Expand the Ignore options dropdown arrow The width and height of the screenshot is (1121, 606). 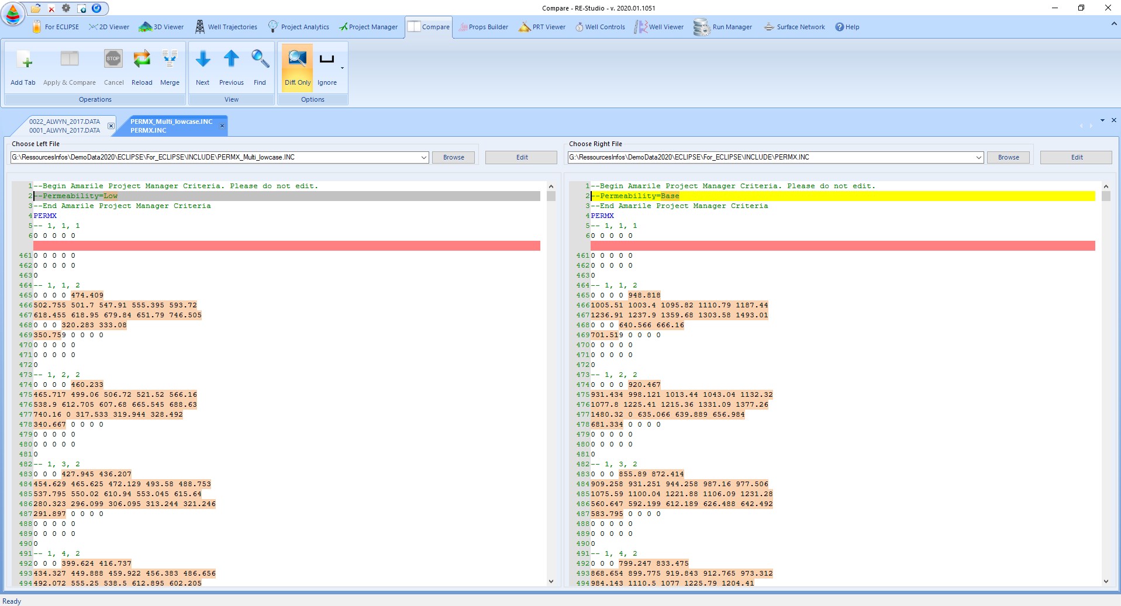pyautogui.click(x=343, y=68)
